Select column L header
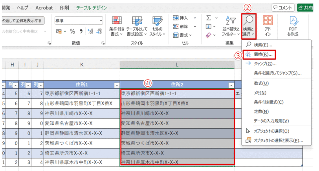 tap(177, 65)
